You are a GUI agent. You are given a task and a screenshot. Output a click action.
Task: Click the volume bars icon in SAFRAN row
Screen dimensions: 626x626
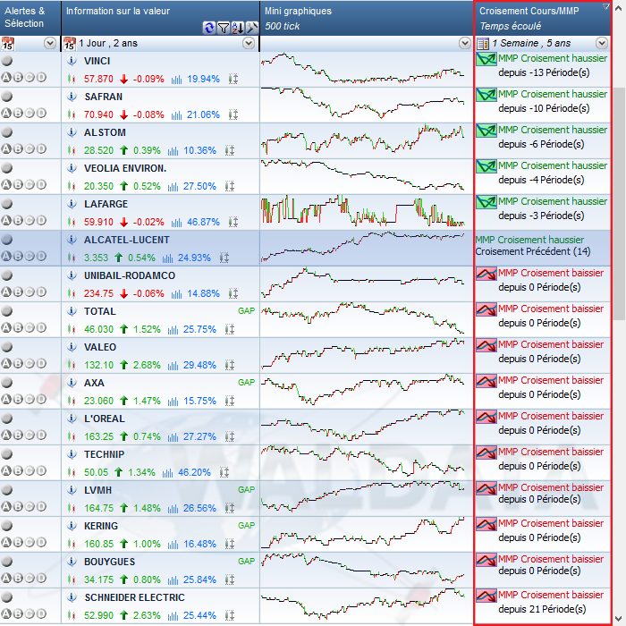(176, 115)
